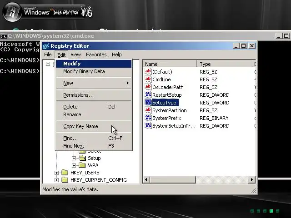This screenshot has width=291, height=218.
Task: Click the values pane horizontal scrollbar thumb
Action: point(172,180)
